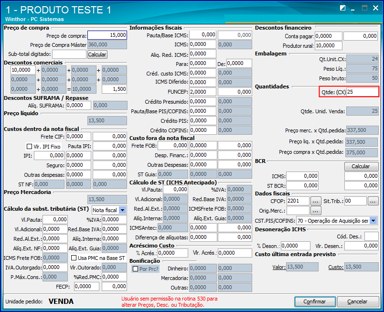Screen dimensions: 384x312
Task: Click the Crédito Presumido percentage field
Action: pyautogui.click(x=203, y=102)
